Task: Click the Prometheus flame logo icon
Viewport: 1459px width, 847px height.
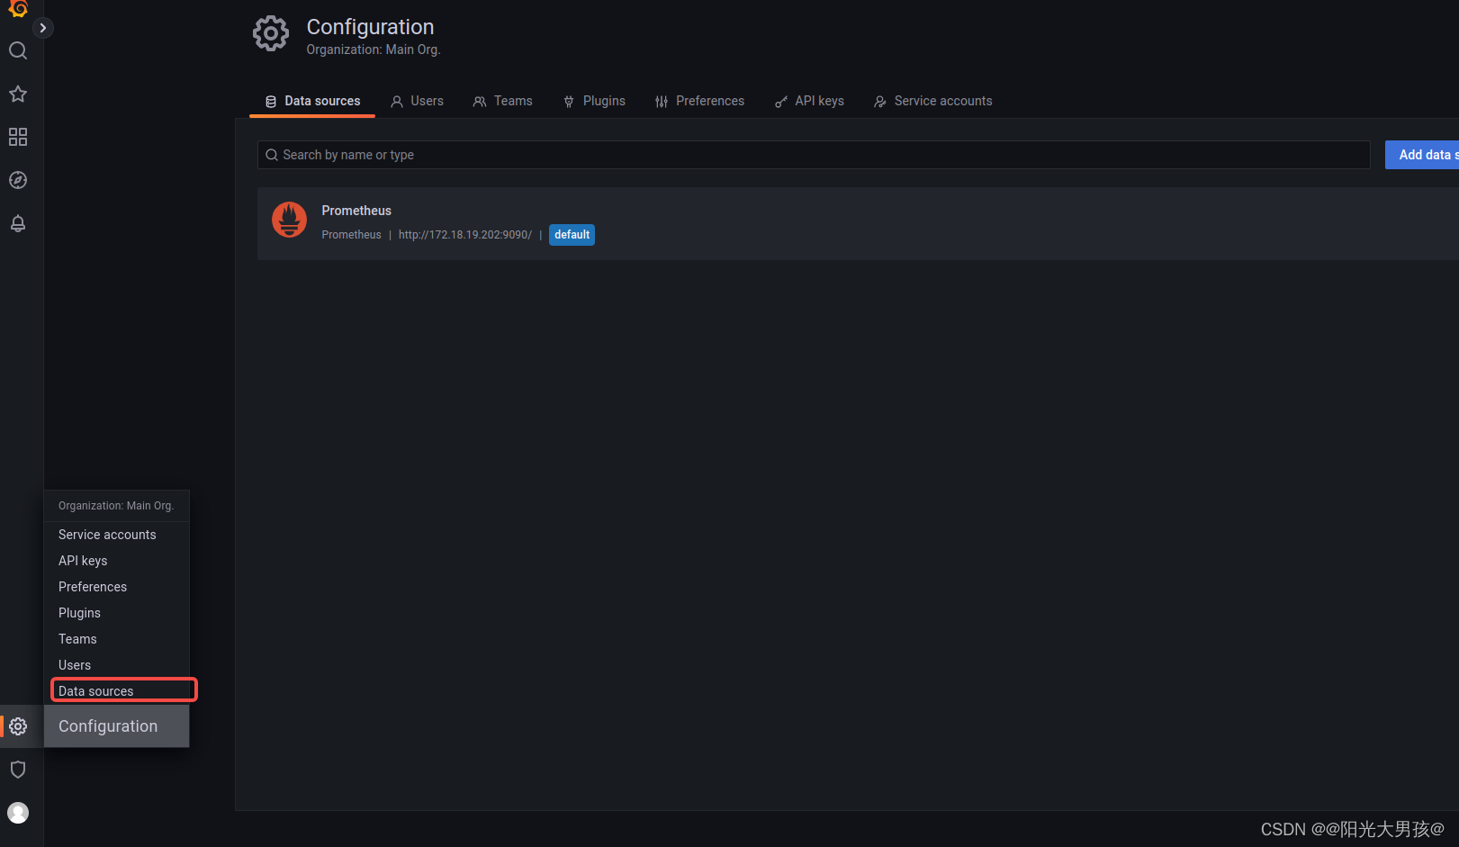Action: (x=289, y=219)
